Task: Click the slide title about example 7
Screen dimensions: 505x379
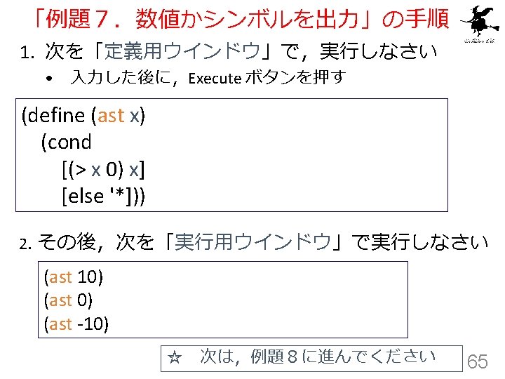Action: click(x=241, y=19)
